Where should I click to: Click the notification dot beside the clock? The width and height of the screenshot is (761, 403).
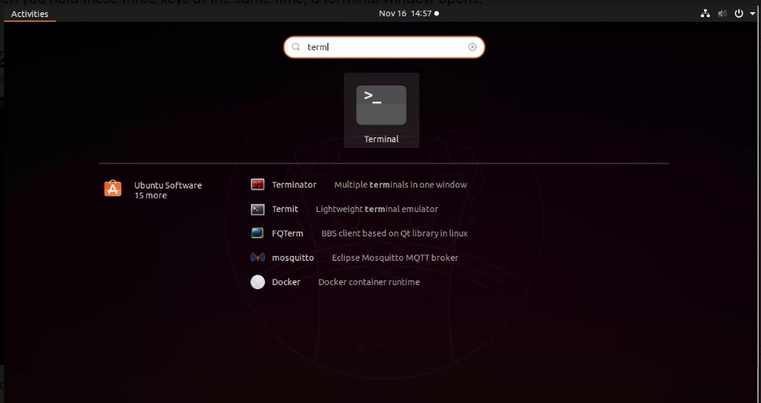point(437,14)
